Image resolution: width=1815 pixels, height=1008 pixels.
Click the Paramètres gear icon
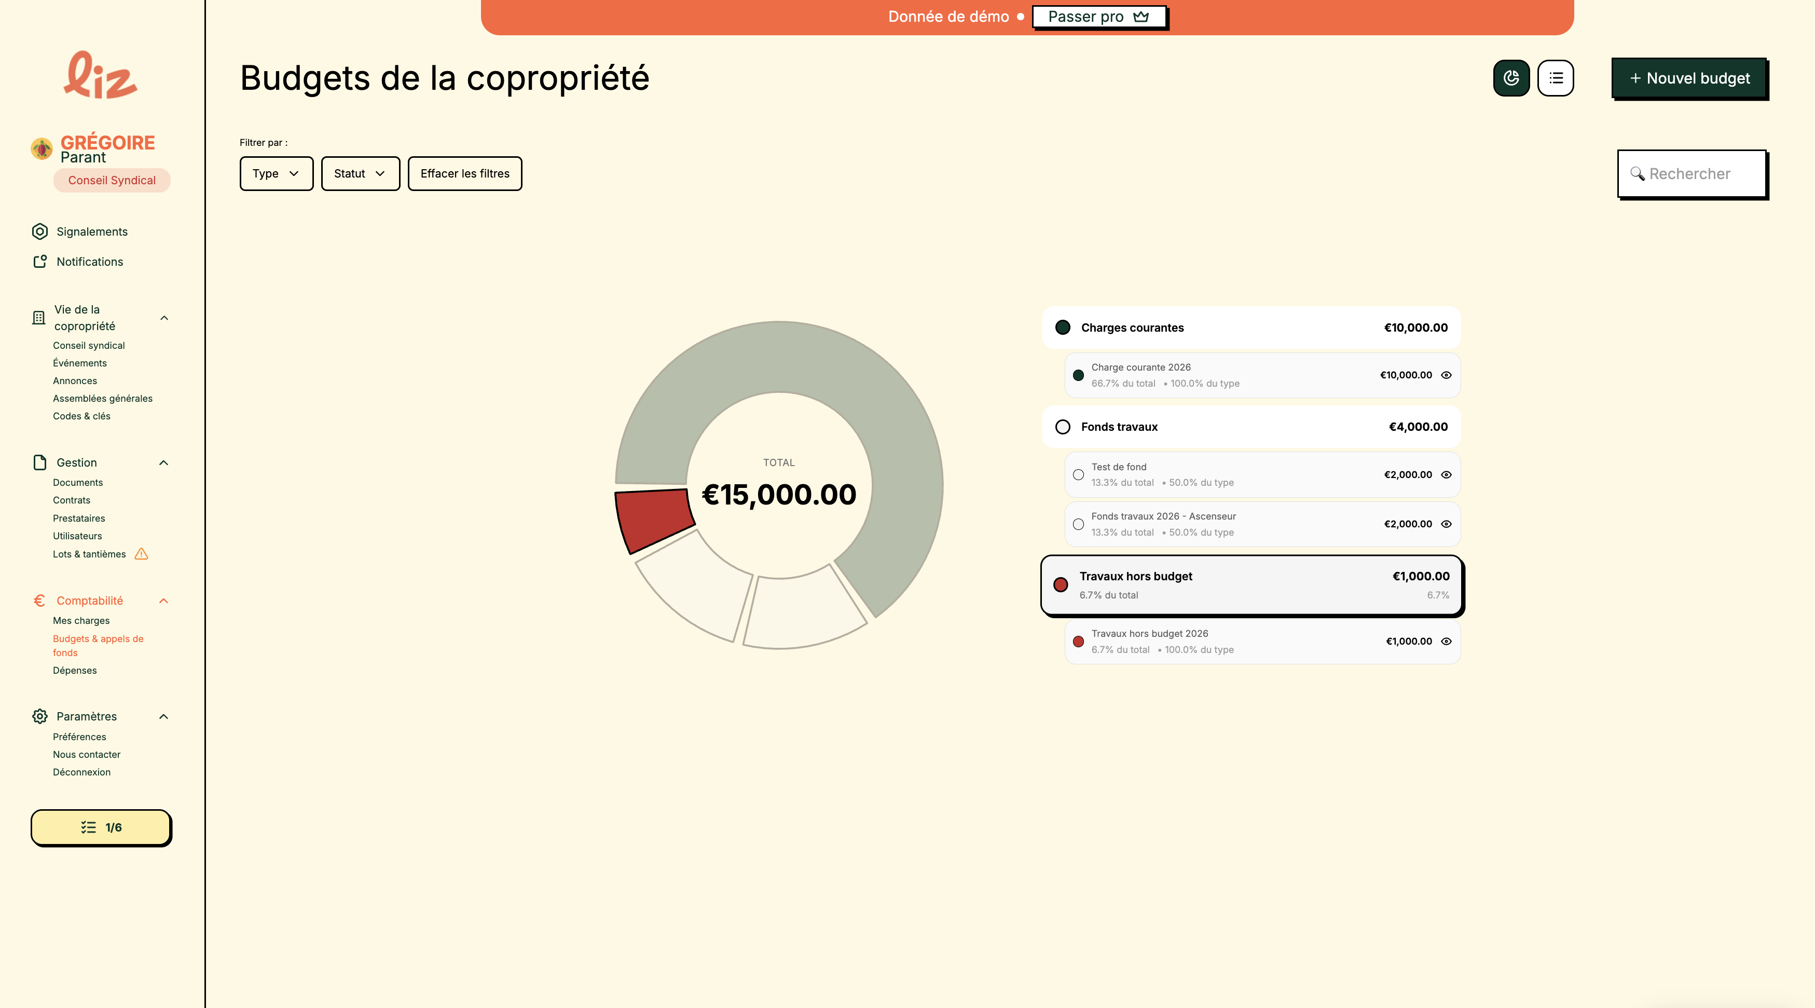[40, 716]
